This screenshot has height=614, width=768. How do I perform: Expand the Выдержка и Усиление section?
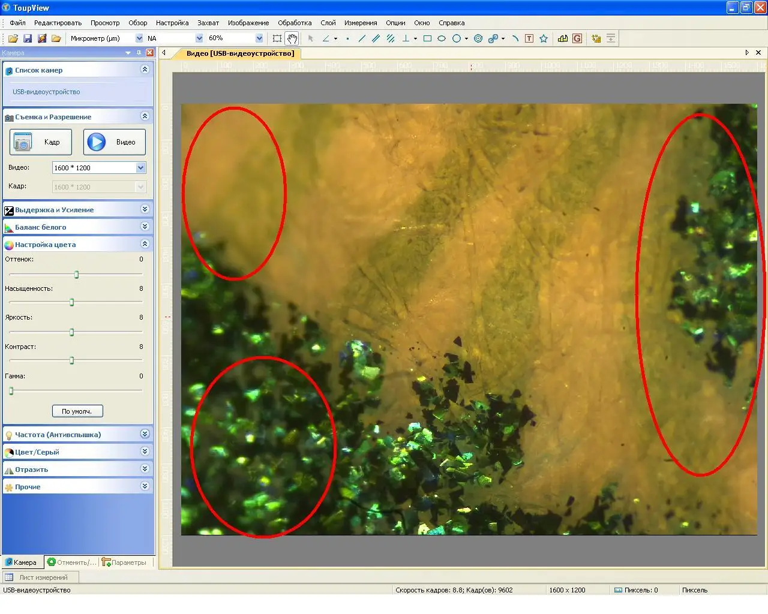pos(145,209)
